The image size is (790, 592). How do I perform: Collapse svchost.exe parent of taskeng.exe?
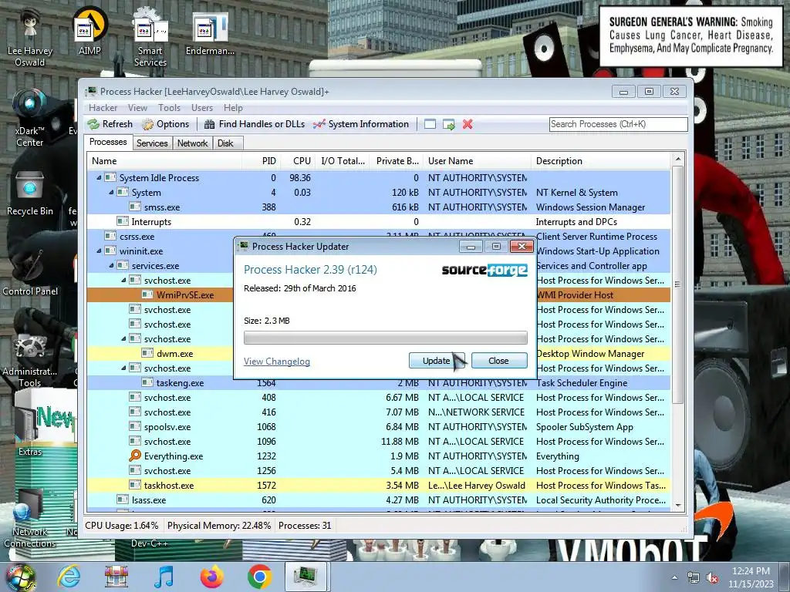(123, 368)
